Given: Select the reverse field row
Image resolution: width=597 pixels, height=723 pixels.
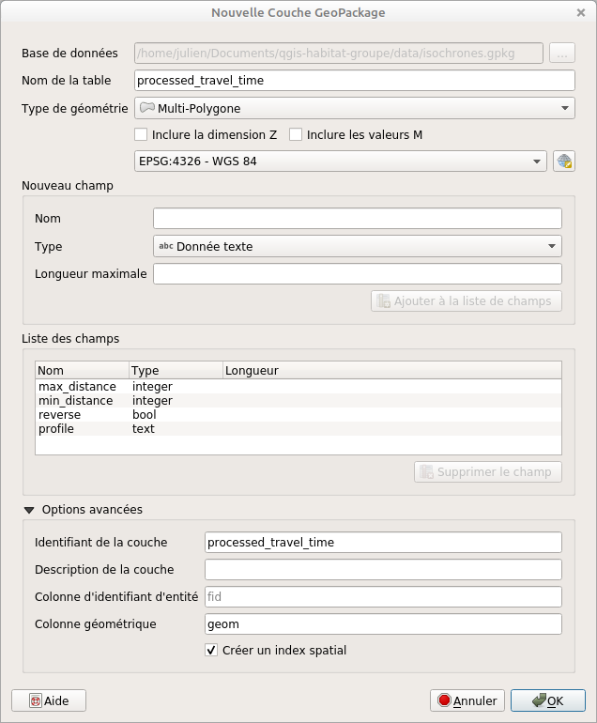Looking at the screenshot, I should click(x=298, y=414).
